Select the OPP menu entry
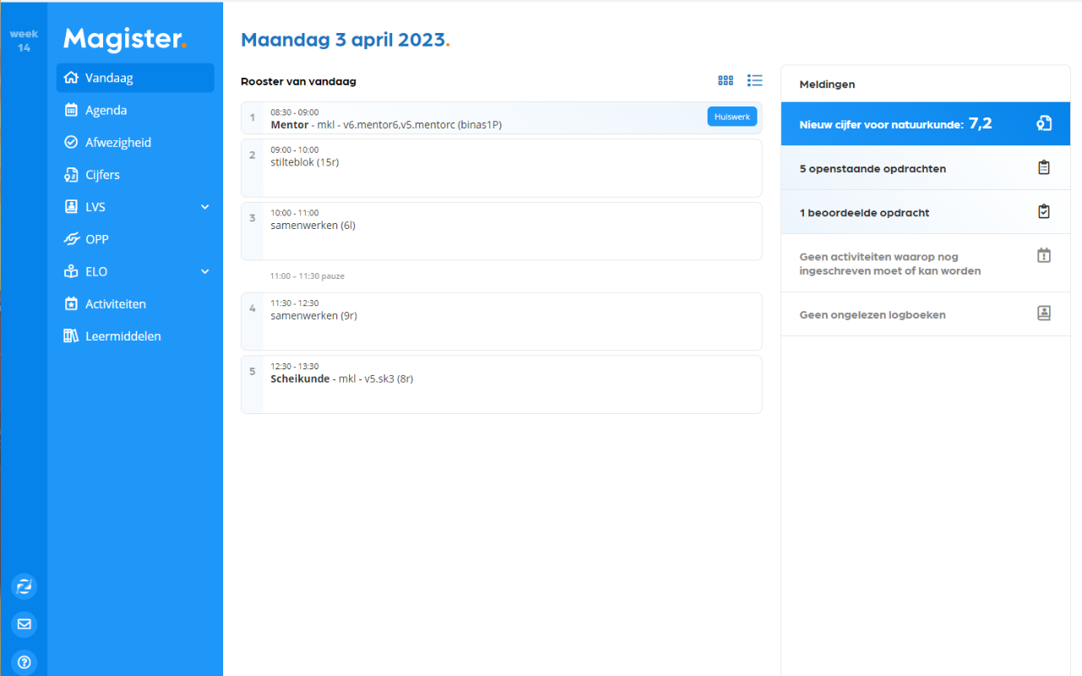The height and width of the screenshot is (676, 1082). [135, 239]
